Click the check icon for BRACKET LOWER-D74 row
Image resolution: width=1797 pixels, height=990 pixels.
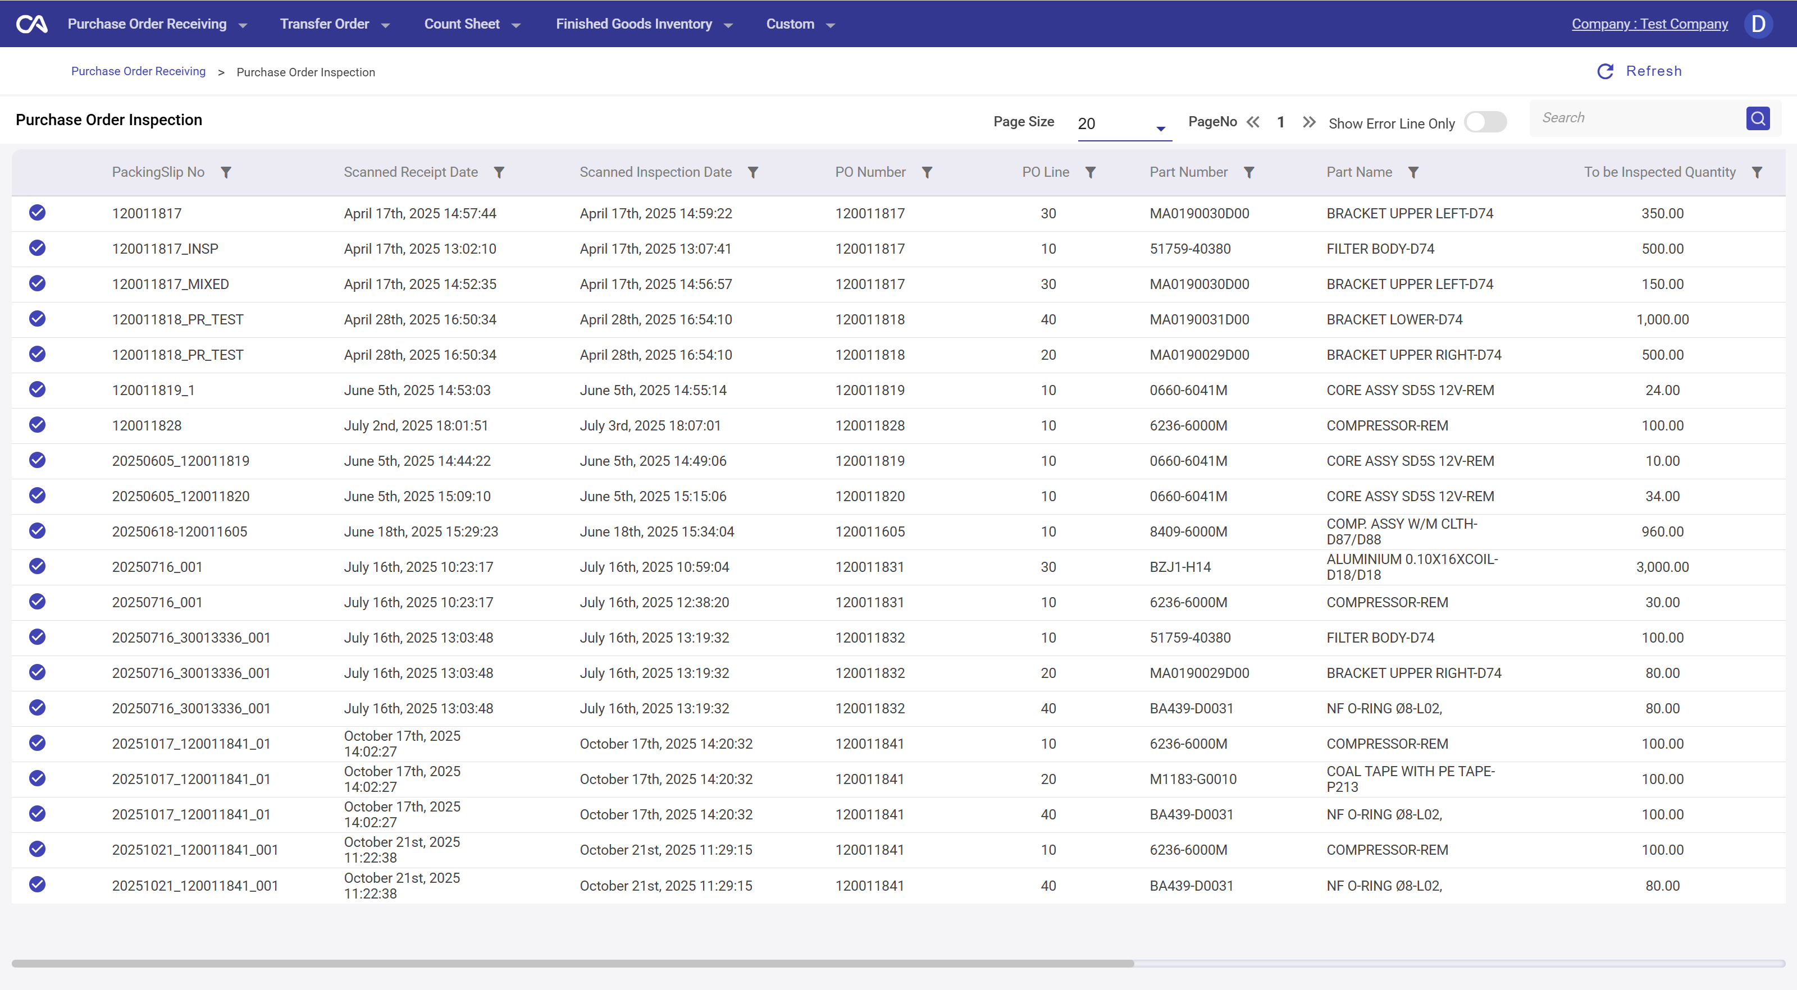coord(38,319)
